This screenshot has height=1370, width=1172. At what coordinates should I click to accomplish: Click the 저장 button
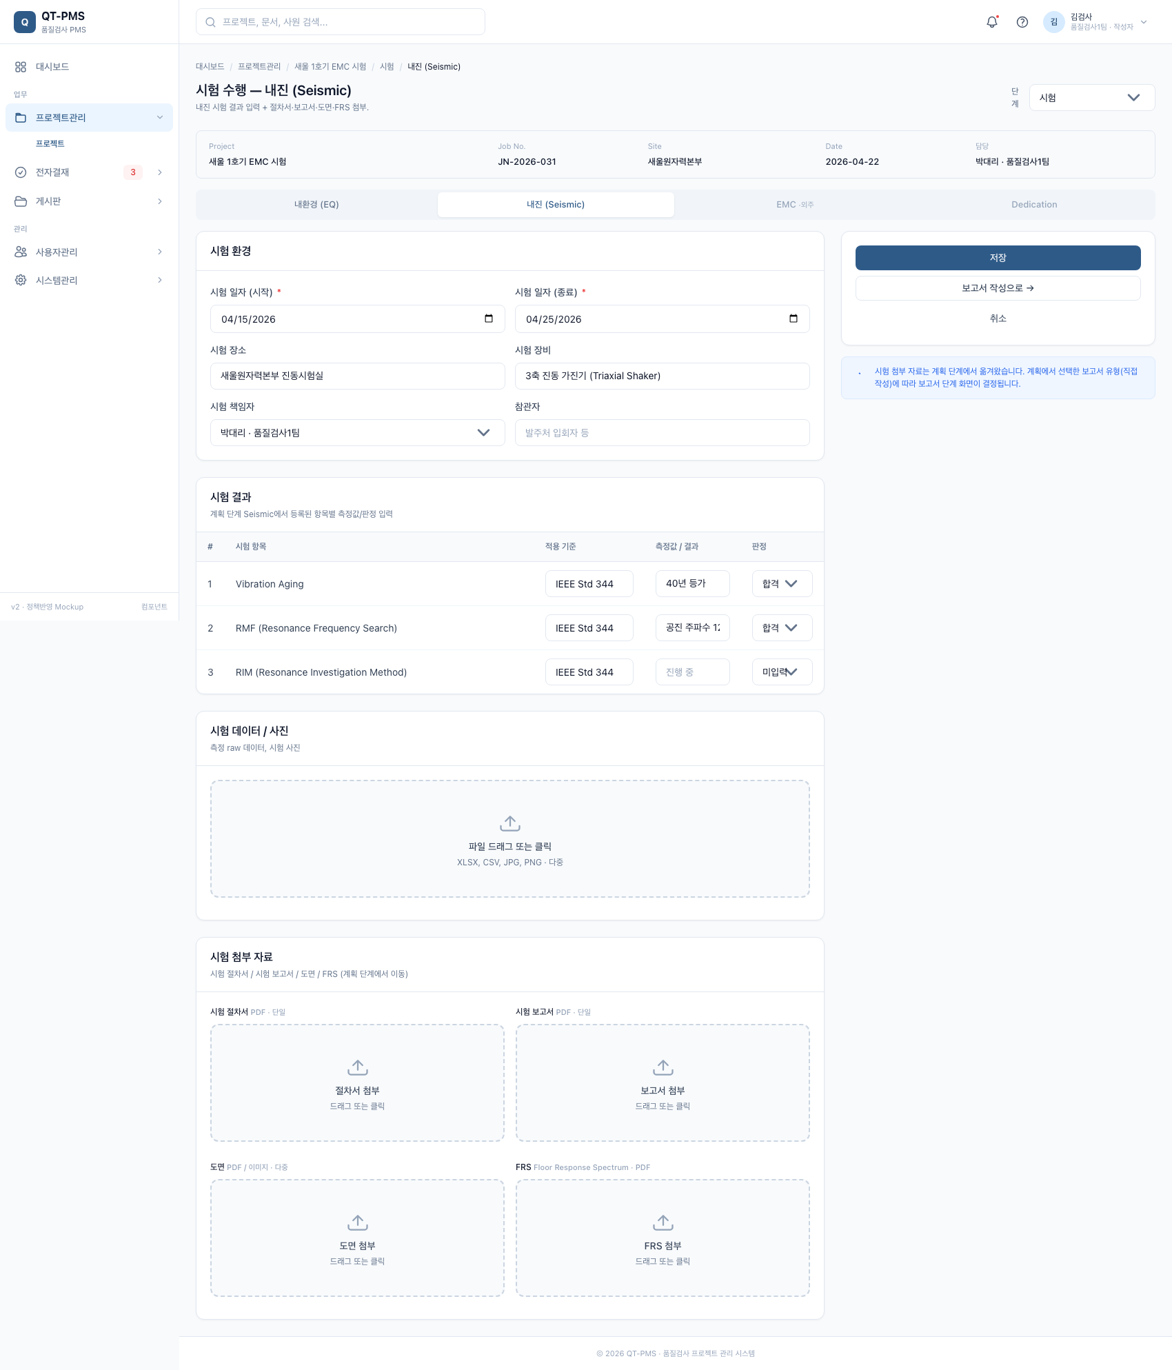[x=998, y=258]
